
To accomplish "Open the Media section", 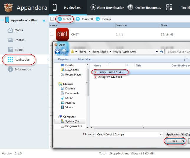I will pos(19,30).
